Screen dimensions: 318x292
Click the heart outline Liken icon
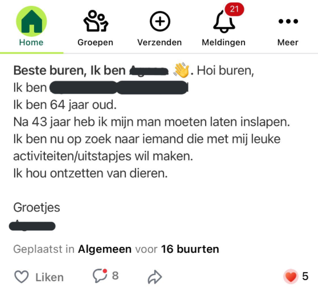pos(22,277)
